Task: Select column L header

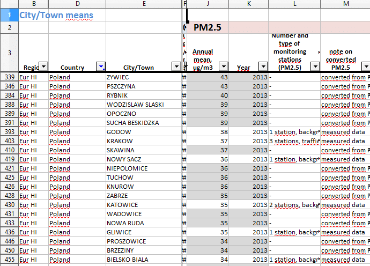Action: click(294, 4)
